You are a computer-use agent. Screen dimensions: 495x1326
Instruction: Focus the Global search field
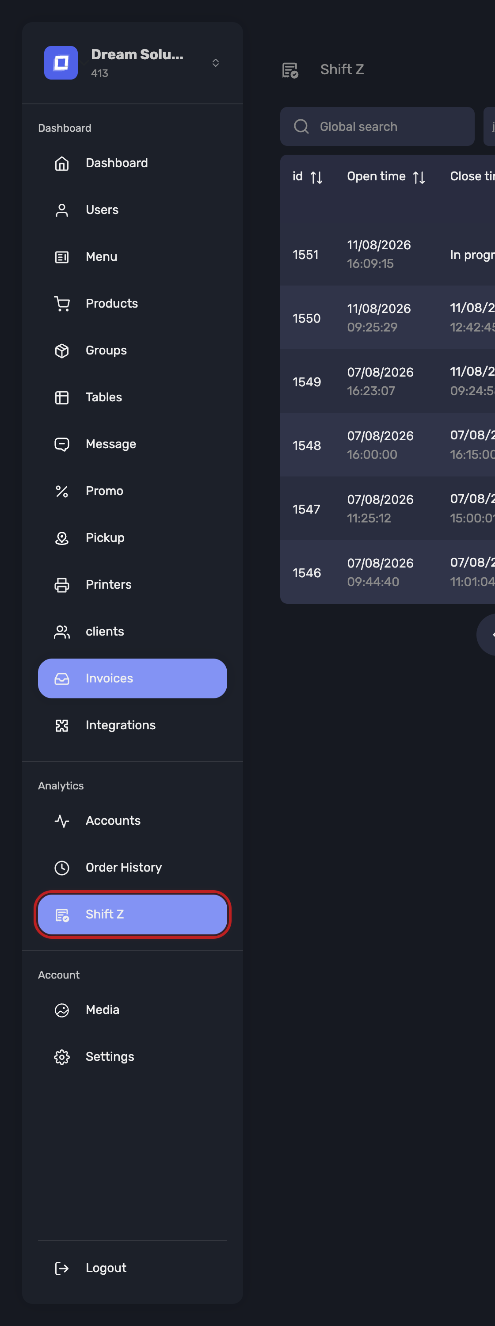click(377, 126)
